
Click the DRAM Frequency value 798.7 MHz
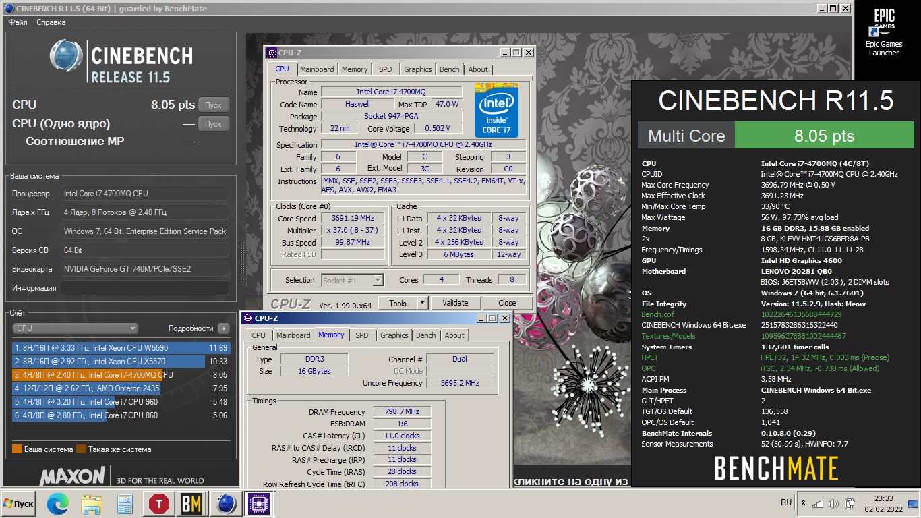402,412
